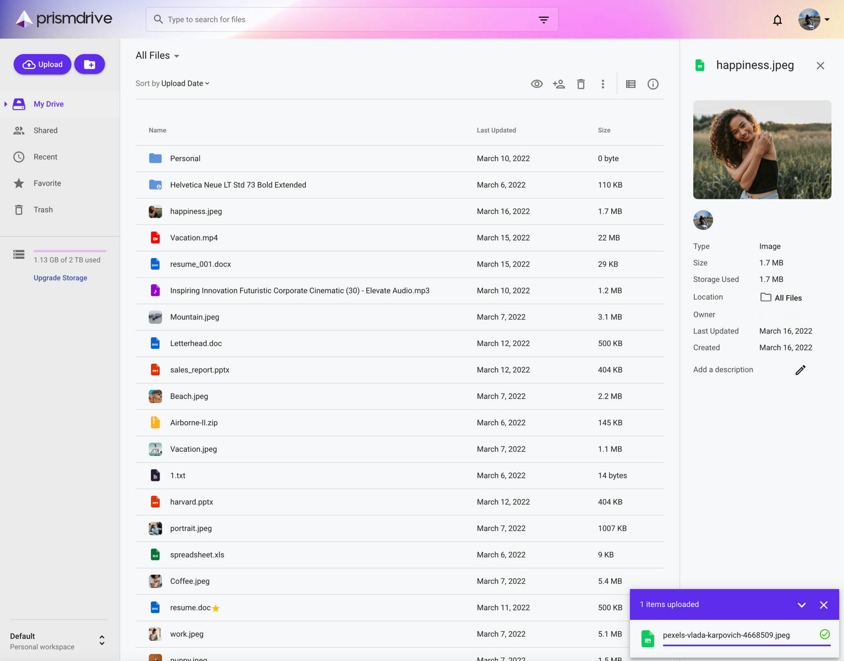Viewport: 844px width, 661px height.
Task: Unfavorite resume.doc by clicking its star
Action: [216, 607]
